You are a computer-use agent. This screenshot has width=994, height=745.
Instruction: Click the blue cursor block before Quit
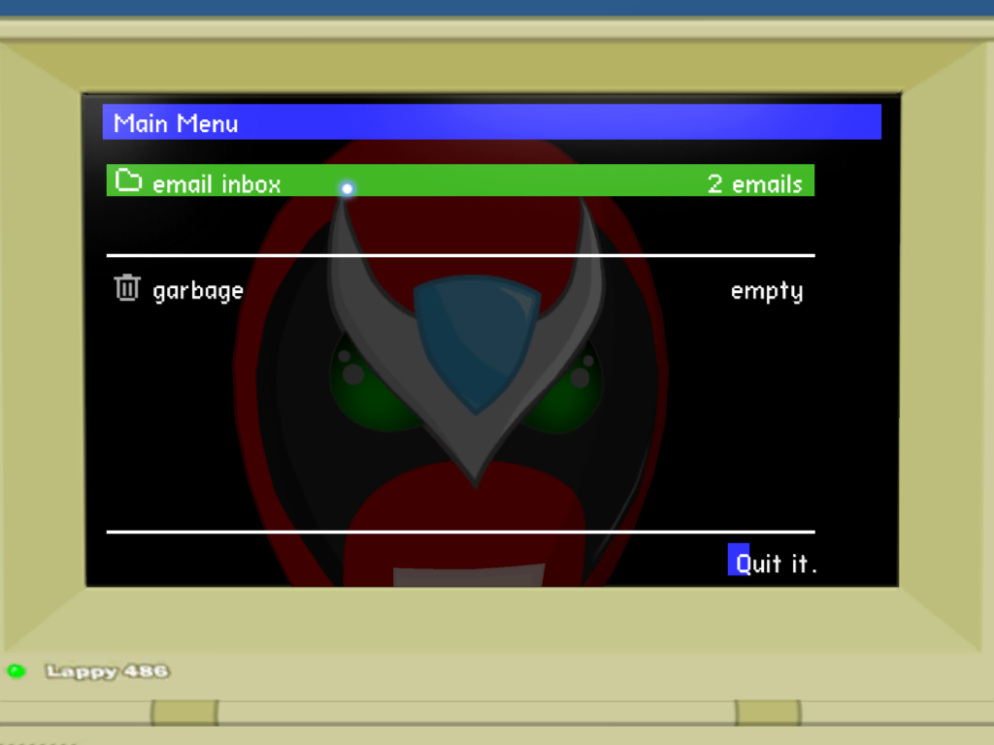click(738, 560)
